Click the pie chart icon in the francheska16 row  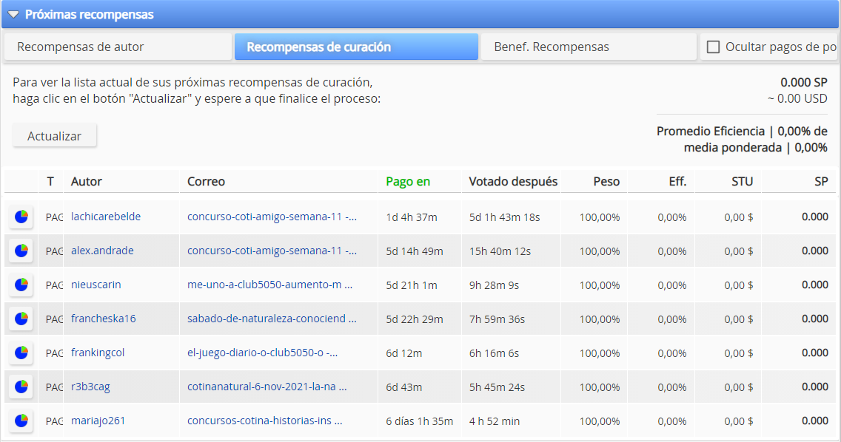point(21,319)
